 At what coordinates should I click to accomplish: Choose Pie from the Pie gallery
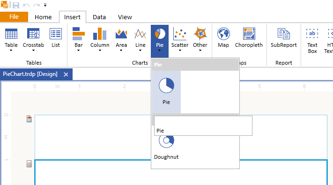166,92
